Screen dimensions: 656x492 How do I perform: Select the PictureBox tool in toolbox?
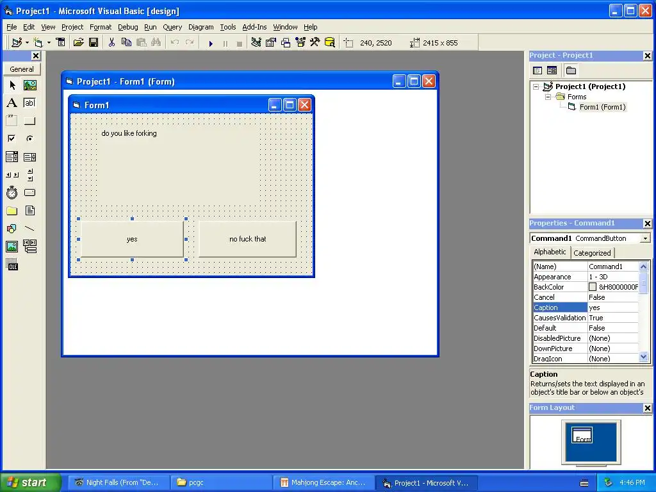29,85
